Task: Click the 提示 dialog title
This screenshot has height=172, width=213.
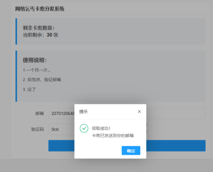Action: pos(84,112)
